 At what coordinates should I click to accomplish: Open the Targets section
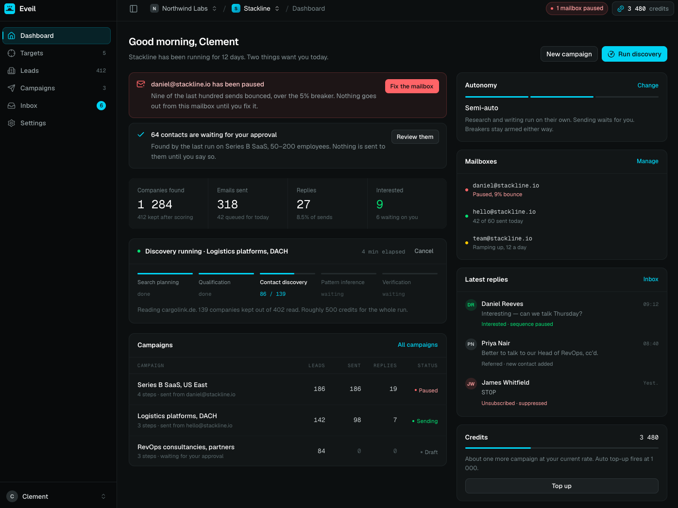[56, 53]
